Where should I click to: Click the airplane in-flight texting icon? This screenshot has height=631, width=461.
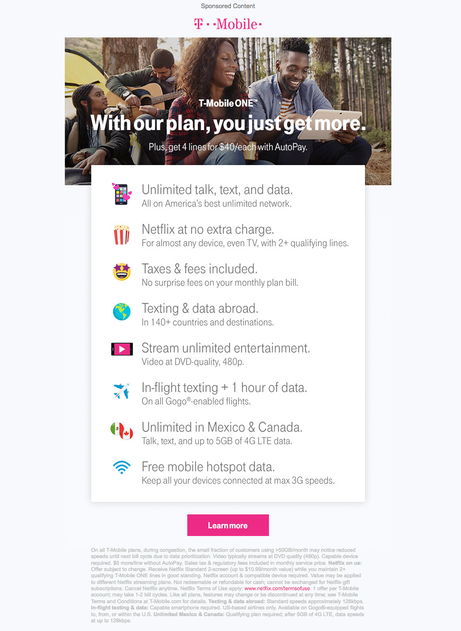[x=121, y=391]
